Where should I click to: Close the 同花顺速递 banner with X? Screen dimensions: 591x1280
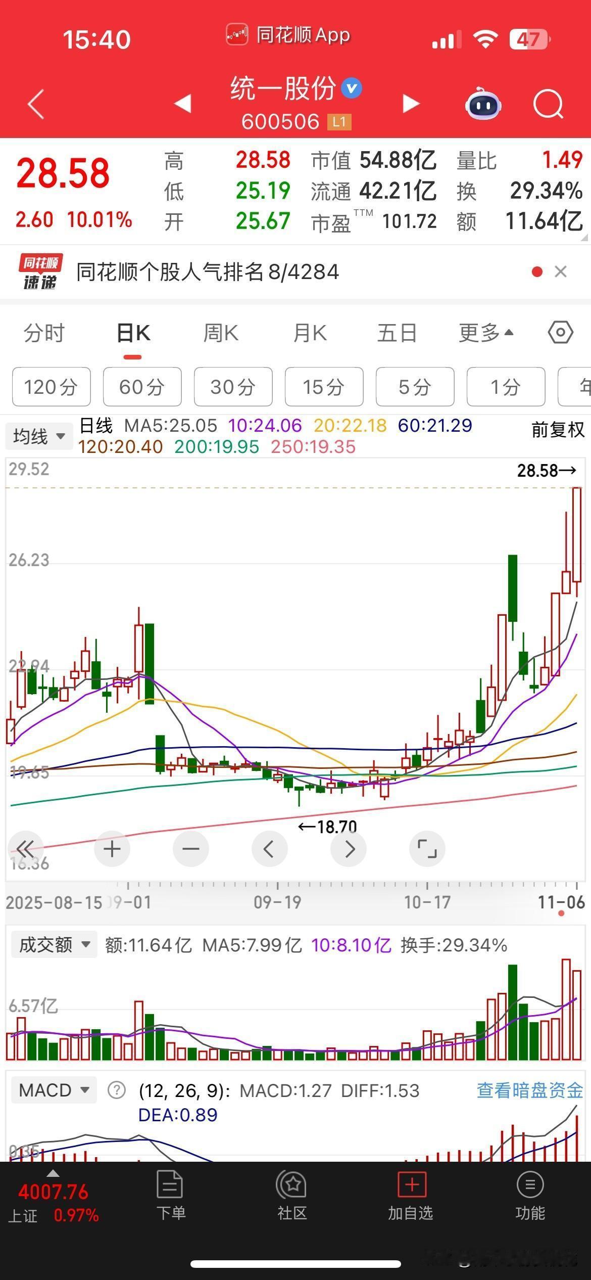pos(560,272)
